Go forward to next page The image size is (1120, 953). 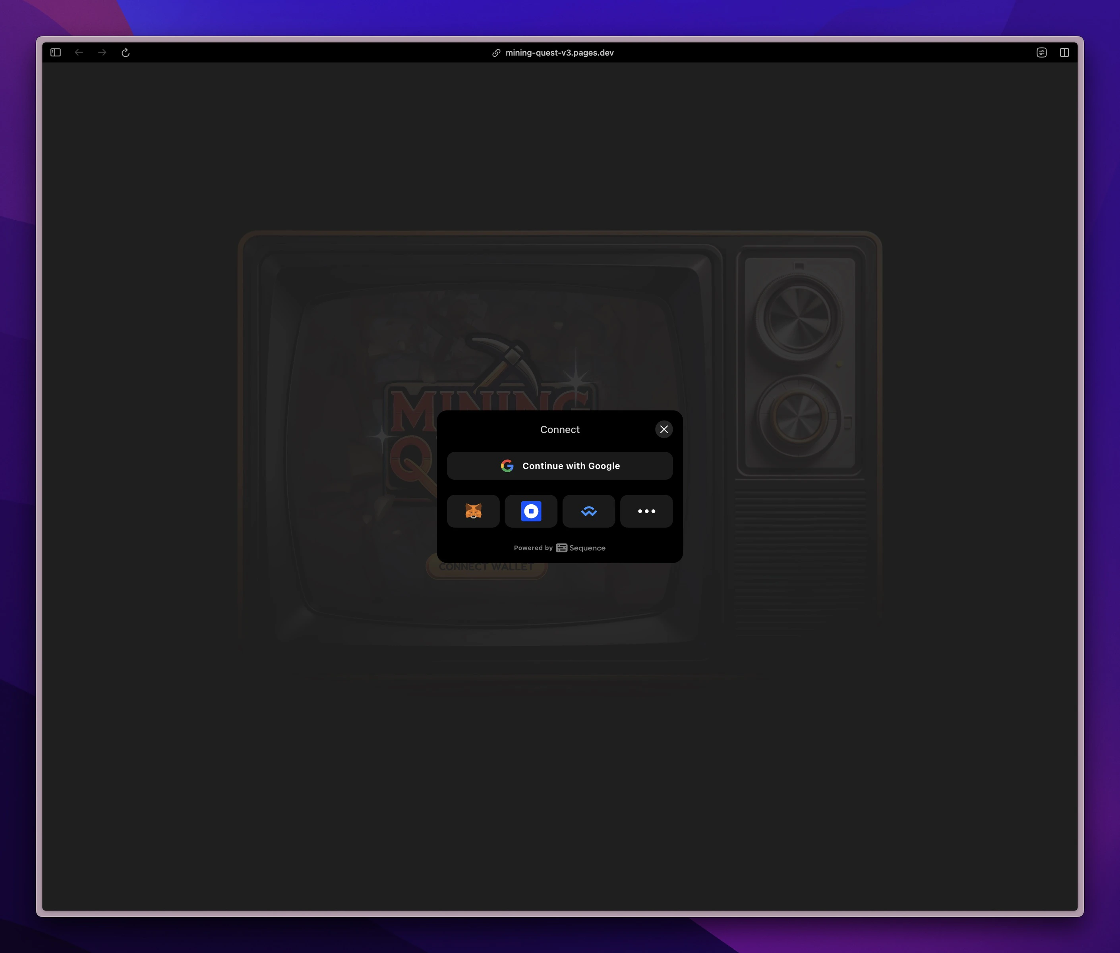(x=102, y=52)
